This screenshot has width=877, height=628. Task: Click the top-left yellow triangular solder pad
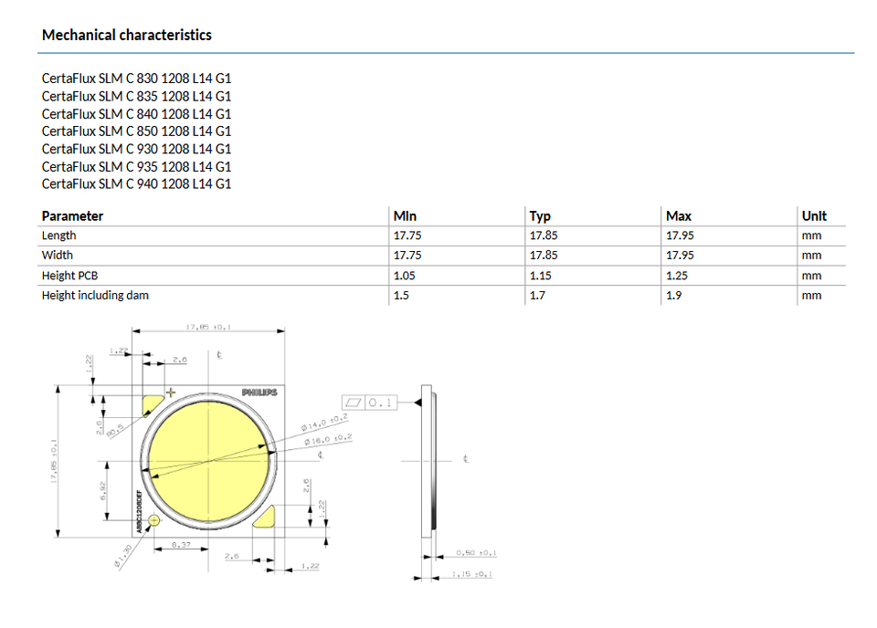coord(152,404)
